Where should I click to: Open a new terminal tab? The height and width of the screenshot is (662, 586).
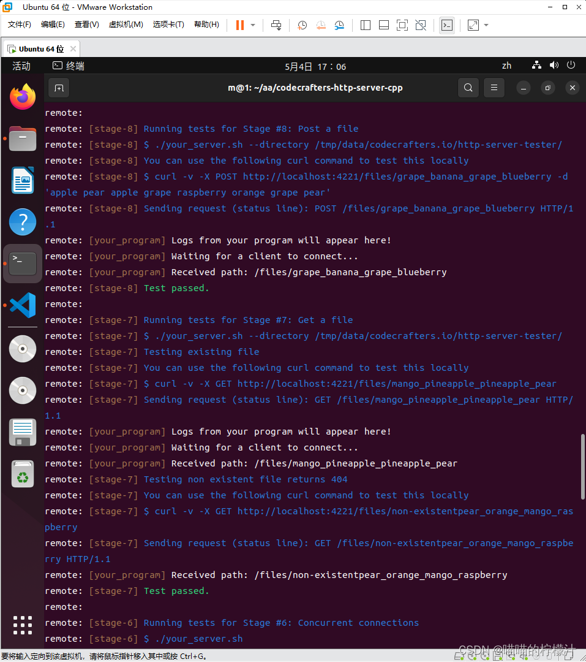click(x=59, y=88)
